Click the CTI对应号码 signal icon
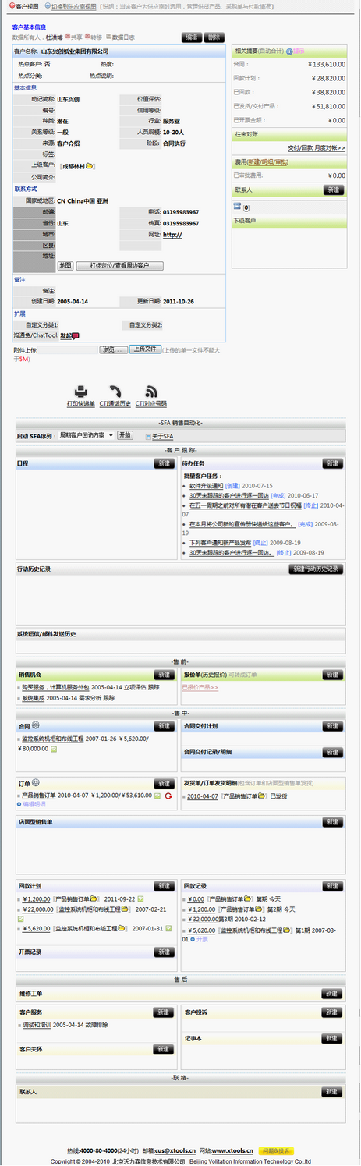 point(151,392)
